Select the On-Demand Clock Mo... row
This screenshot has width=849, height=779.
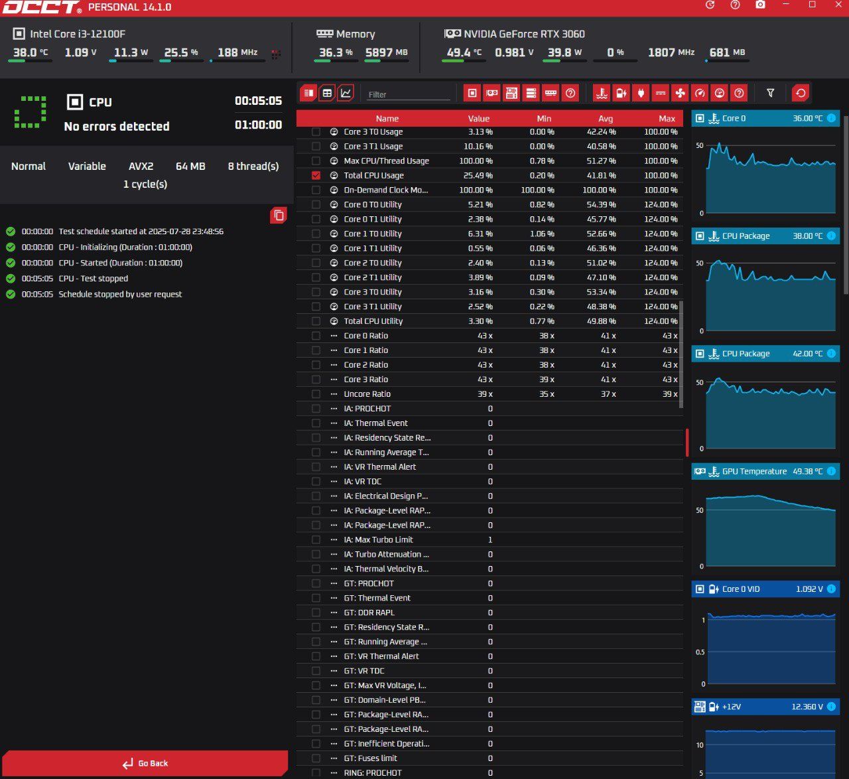coord(490,190)
